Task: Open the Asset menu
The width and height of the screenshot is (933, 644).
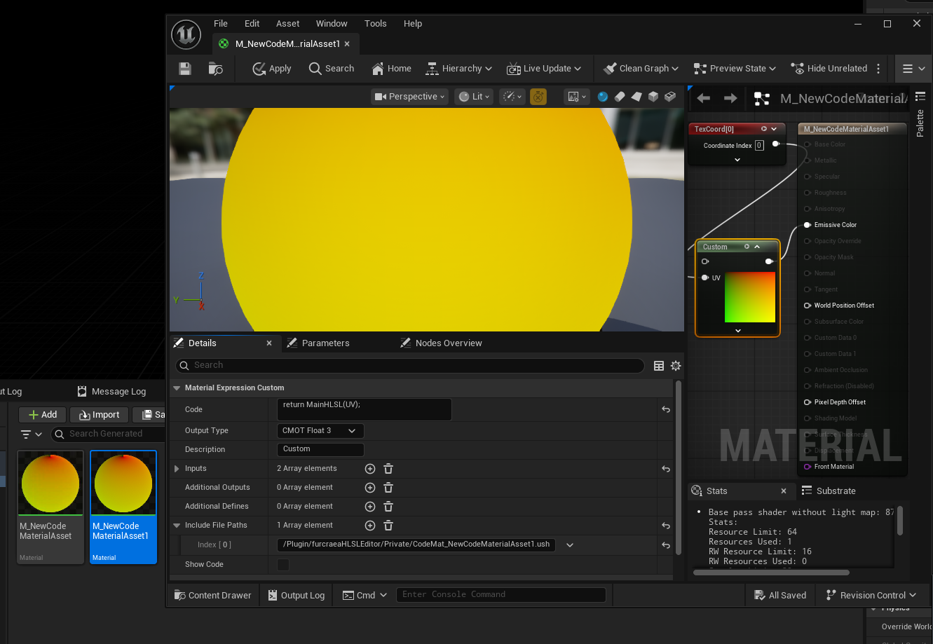Action: coord(287,24)
